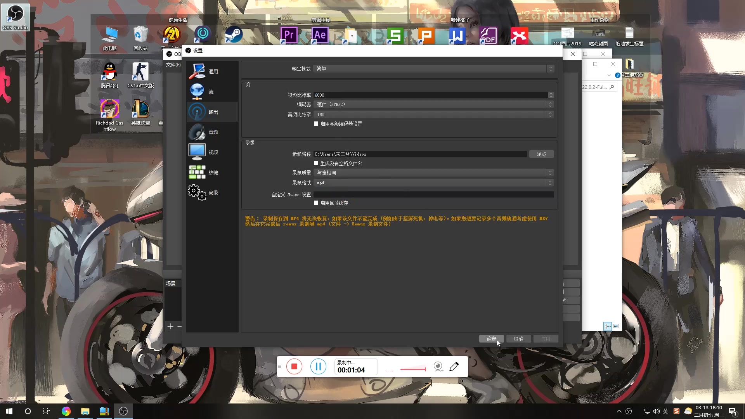Open the Advanced (高级) settings section
The width and height of the screenshot is (745, 419).
[x=212, y=192]
